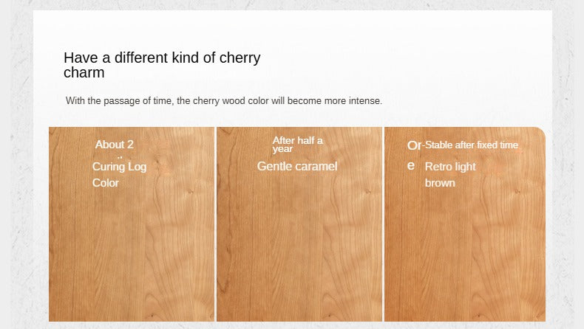Click the word "Color" on the left panel
The image size is (584, 329).
[106, 183]
